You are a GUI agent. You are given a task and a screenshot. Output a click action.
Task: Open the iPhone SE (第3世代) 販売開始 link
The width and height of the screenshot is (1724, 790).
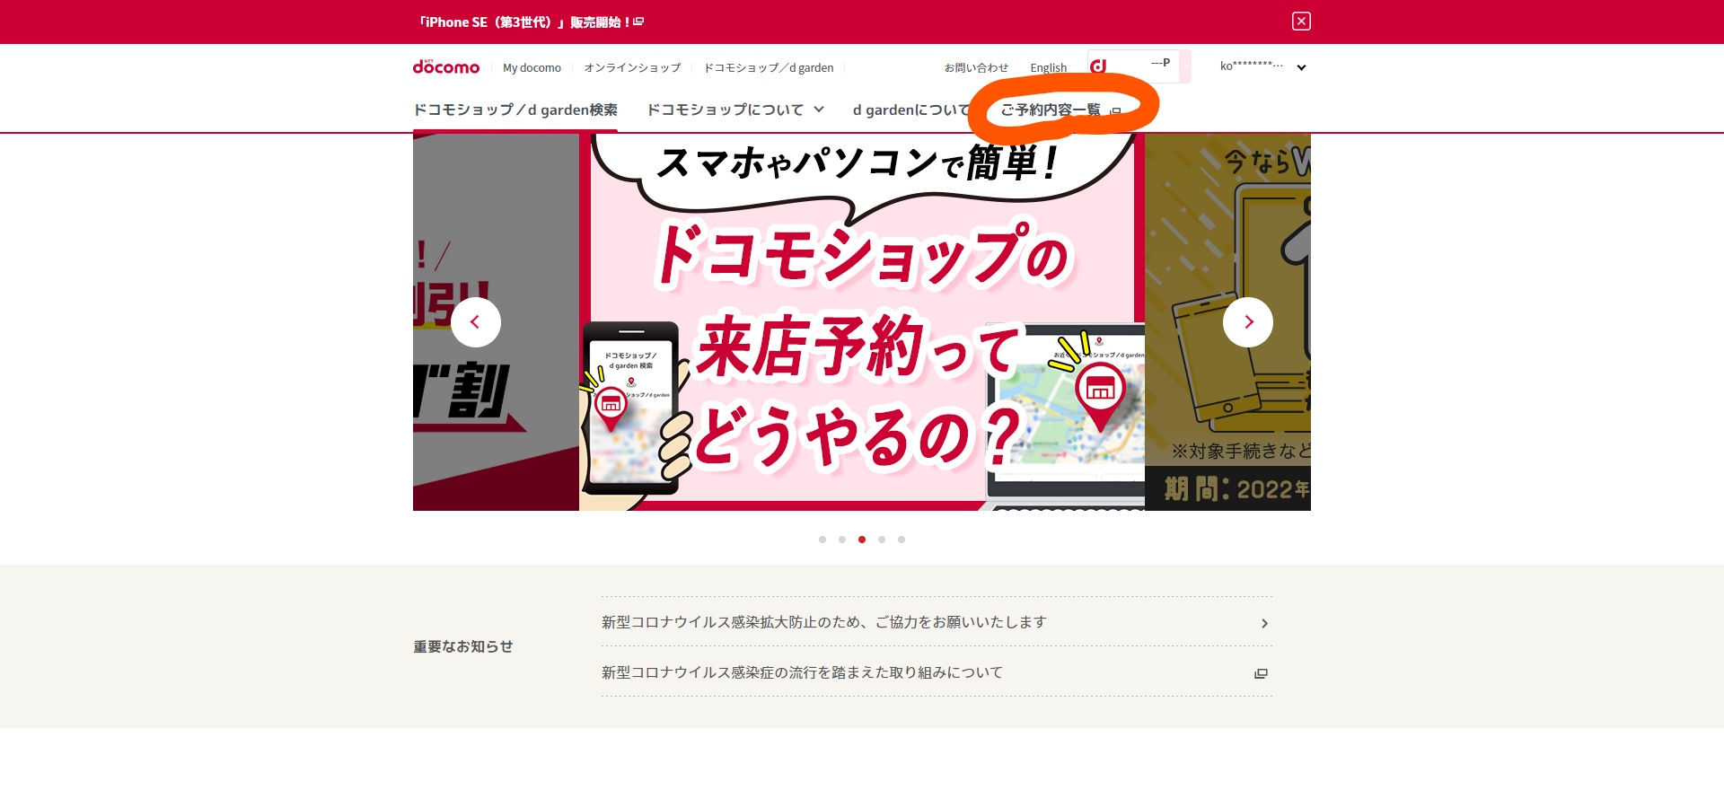531,22
